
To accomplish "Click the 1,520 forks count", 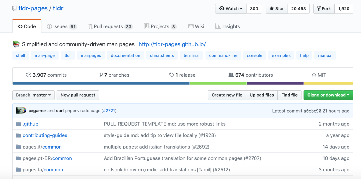I will click(x=344, y=8).
